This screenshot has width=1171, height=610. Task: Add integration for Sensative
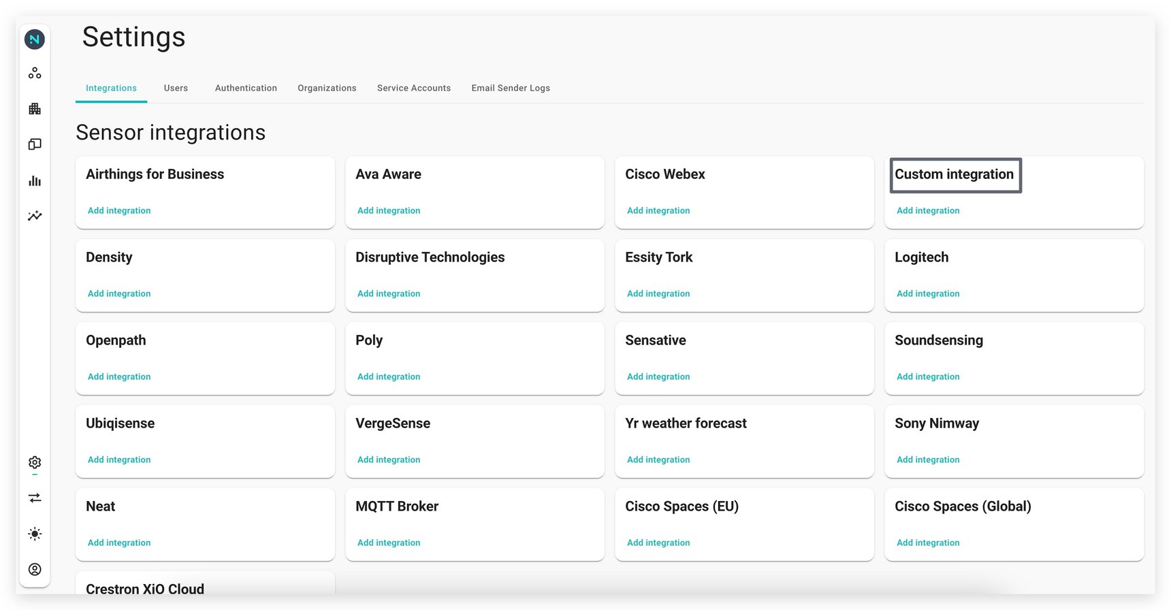[658, 376]
